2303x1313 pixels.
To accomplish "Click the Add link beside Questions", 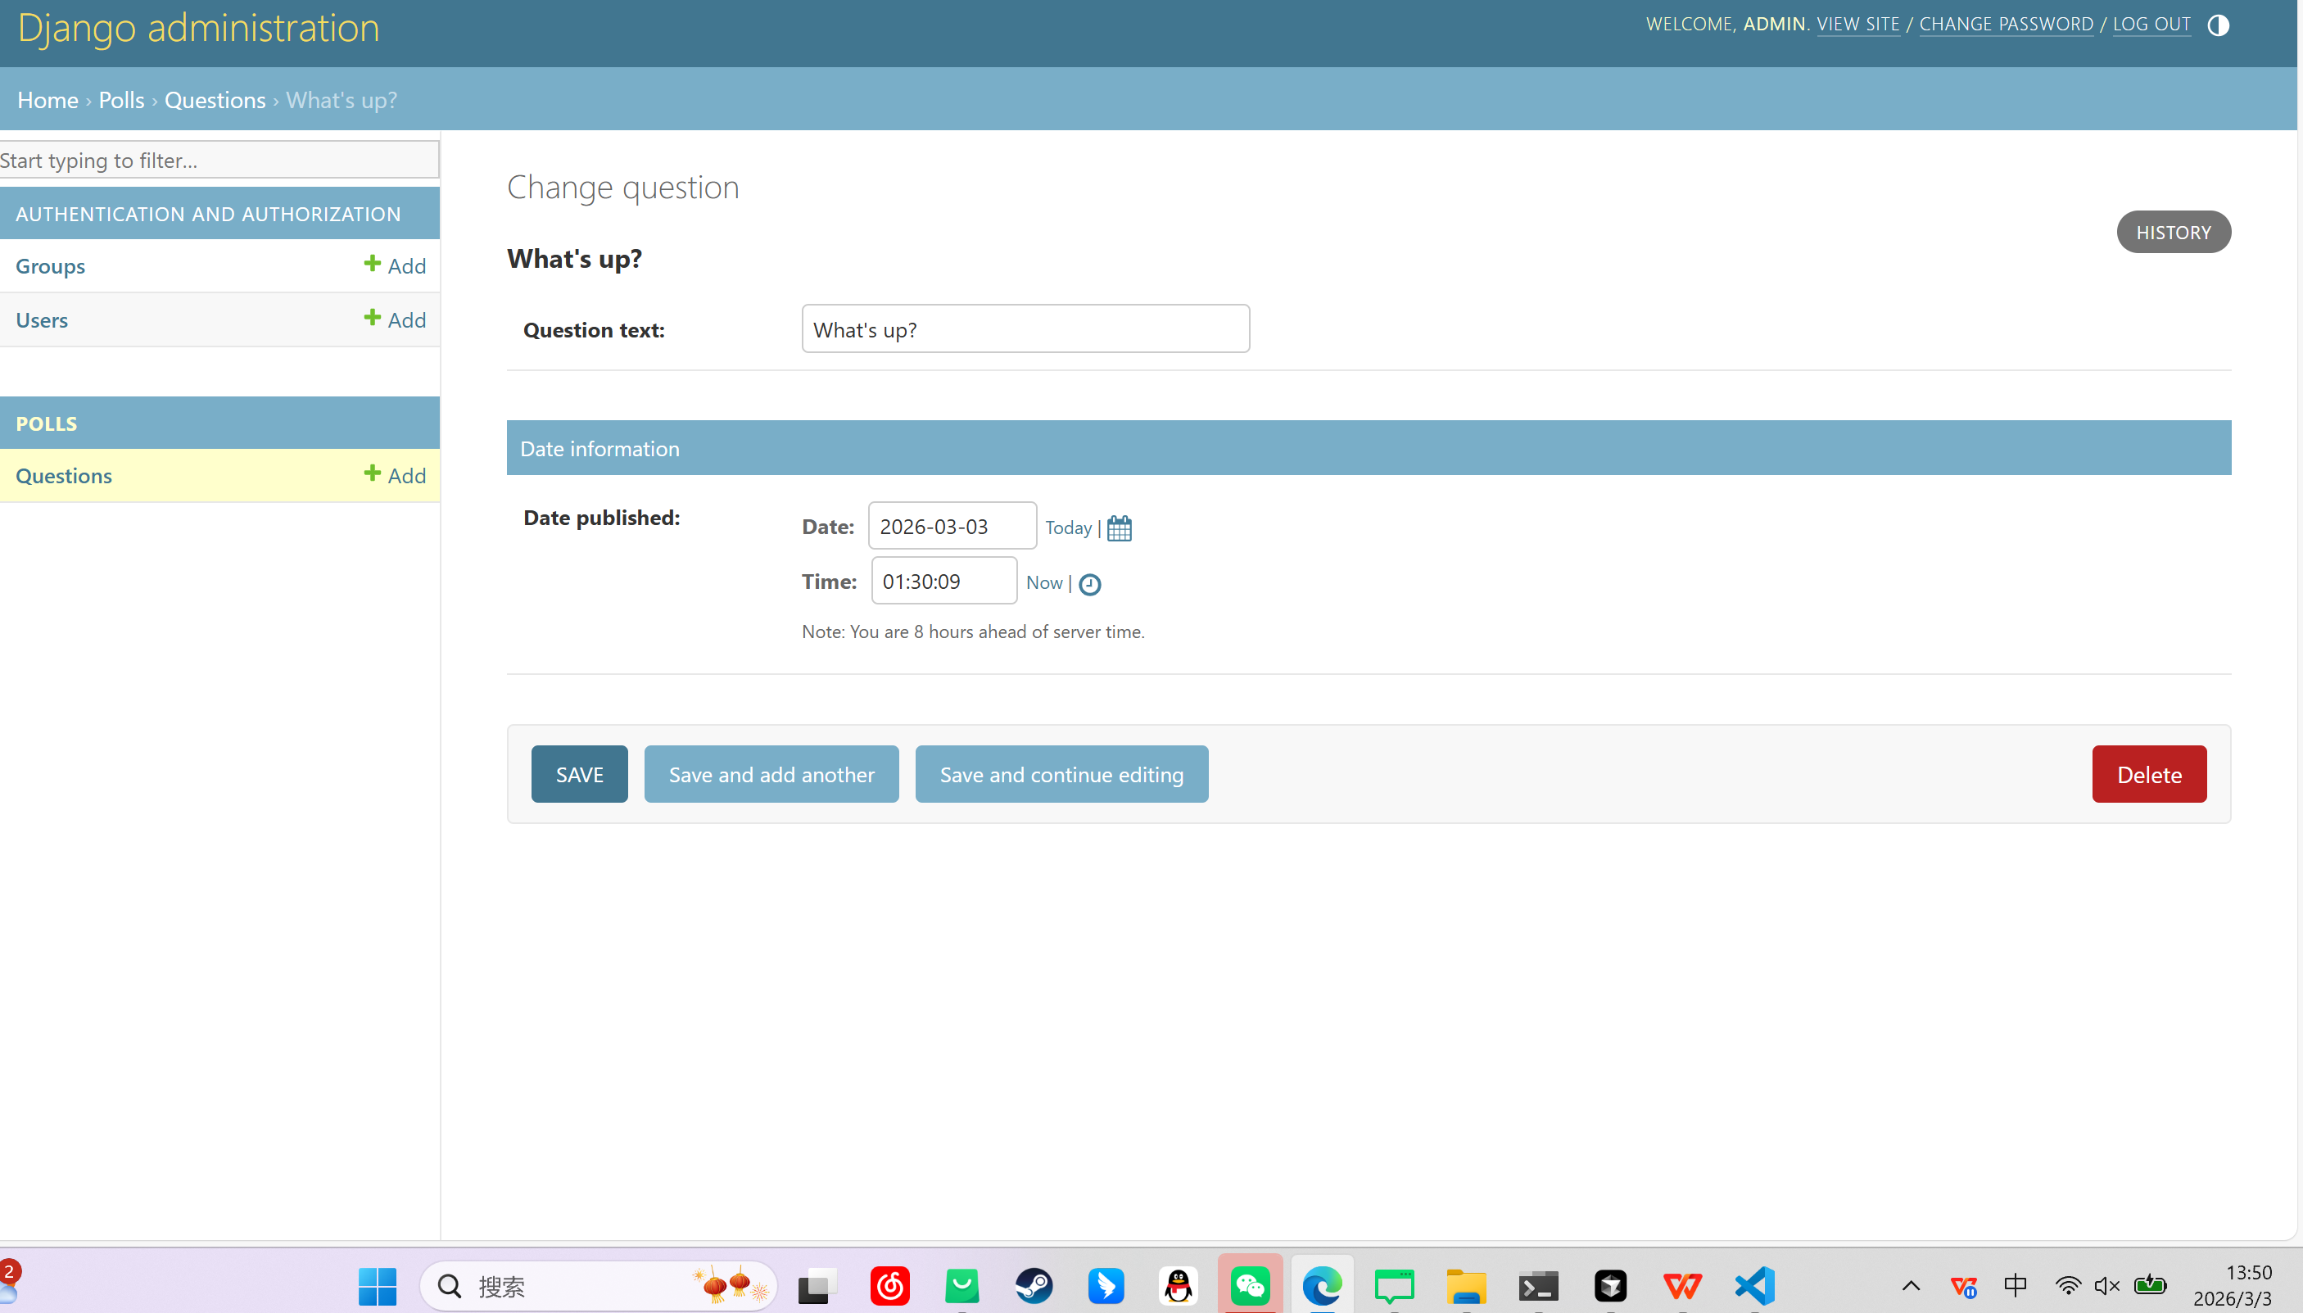I will 395,475.
